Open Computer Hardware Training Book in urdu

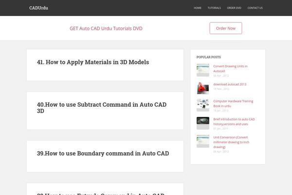(x=233, y=103)
